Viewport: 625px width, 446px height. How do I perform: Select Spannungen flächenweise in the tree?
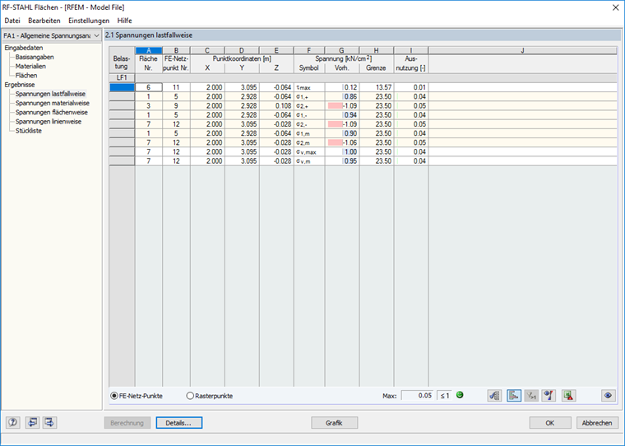(52, 113)
